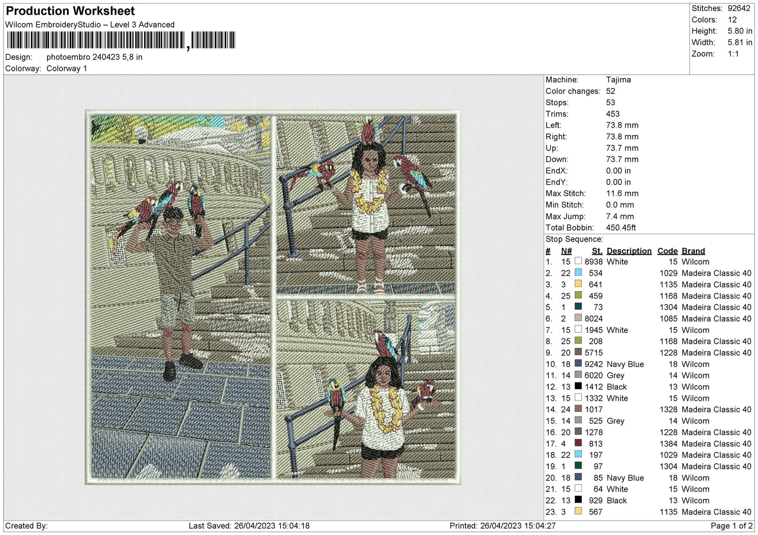Select the Color changes value 52
The height and width of the screenshot is (535, 758).
(x=611, y=91)
